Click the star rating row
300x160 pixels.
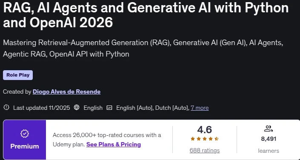click(x=205, y=139)
